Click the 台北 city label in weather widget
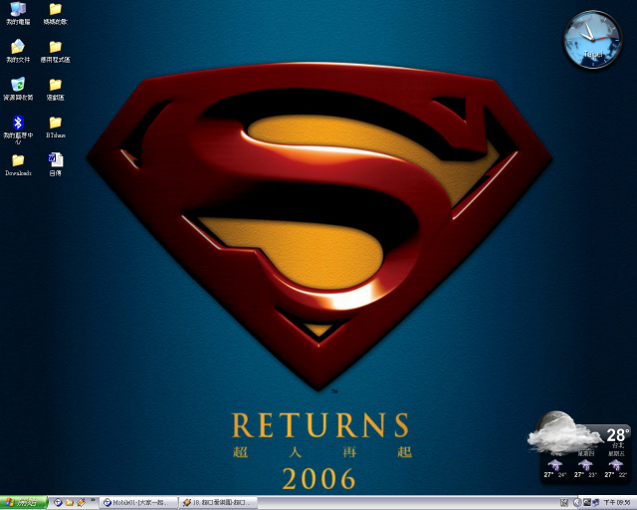This screenshot has width=637, height=510. (618, 445)
